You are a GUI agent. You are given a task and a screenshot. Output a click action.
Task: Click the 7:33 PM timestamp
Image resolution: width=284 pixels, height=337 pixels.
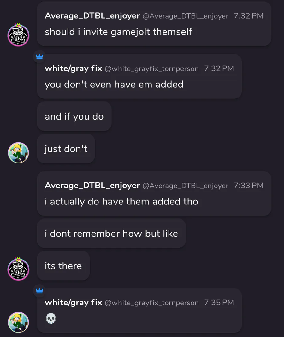(x=248, y=186)
